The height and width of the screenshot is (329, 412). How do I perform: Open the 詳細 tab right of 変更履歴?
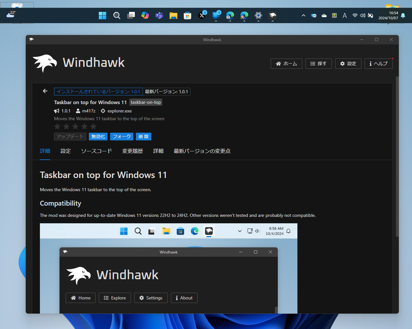pos(158,151)
